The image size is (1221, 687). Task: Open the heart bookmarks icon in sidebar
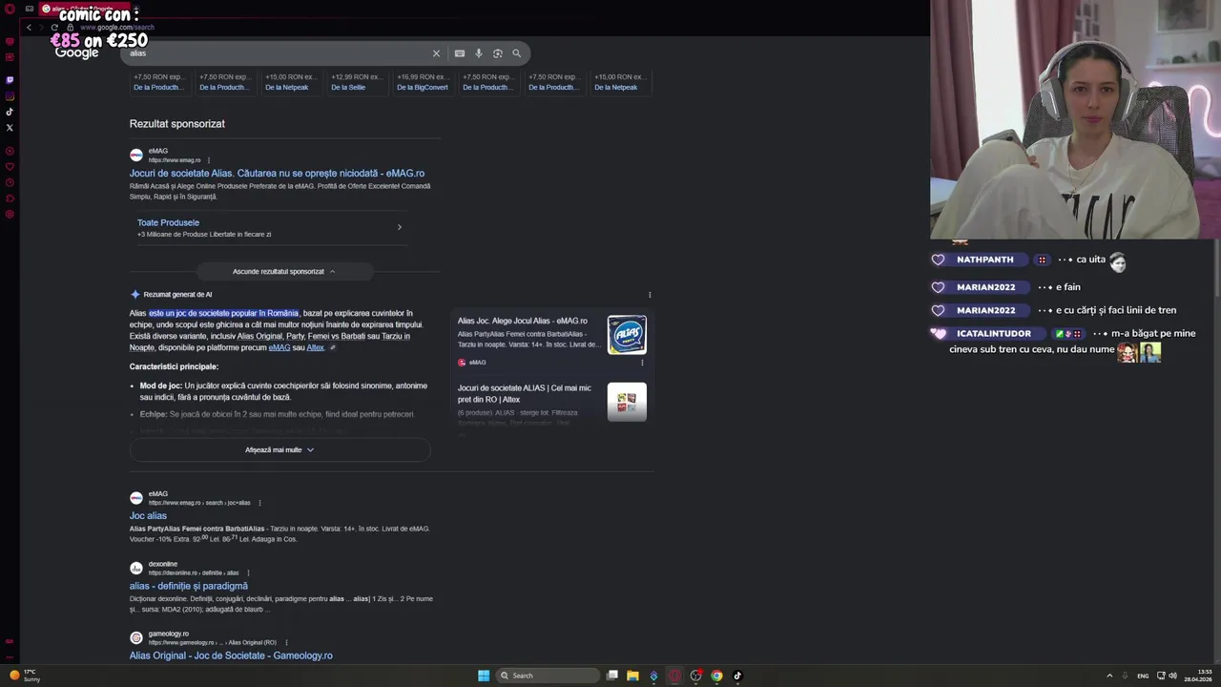pos(10,166)
